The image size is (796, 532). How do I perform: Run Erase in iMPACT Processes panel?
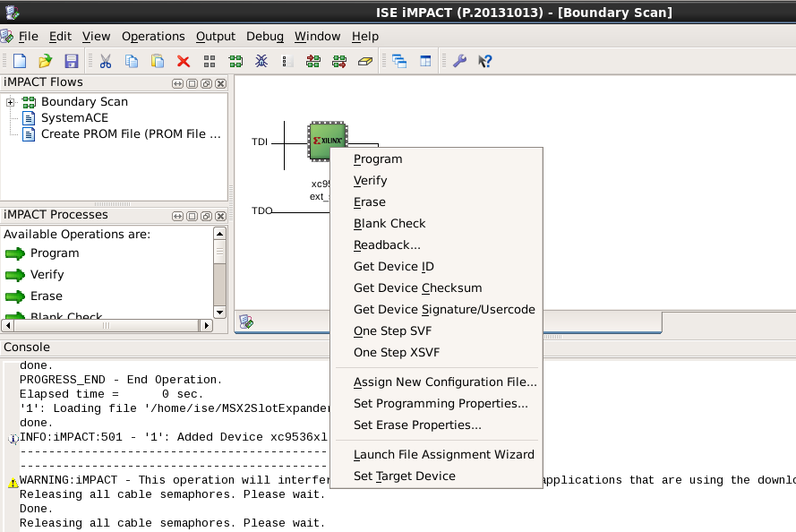coord(46,296)
